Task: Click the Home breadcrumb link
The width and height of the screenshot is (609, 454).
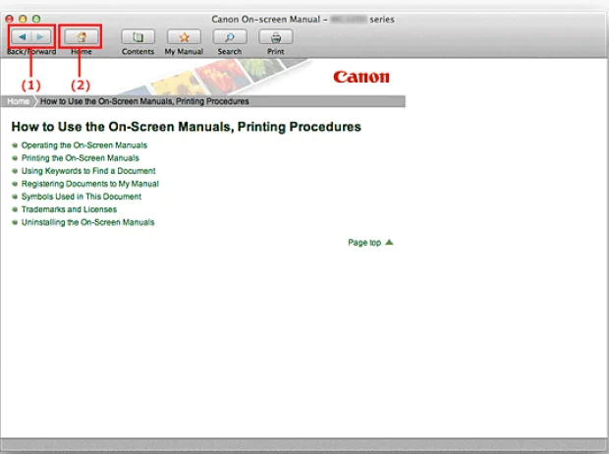Action: [18, 101]
